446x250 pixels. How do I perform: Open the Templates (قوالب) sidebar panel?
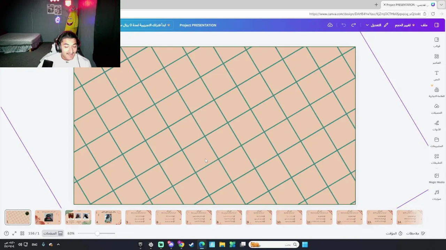[x=437, y=42]
